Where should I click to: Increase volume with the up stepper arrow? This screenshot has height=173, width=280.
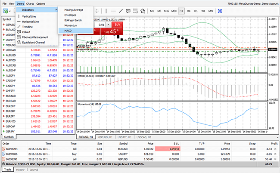coord(108,25)
